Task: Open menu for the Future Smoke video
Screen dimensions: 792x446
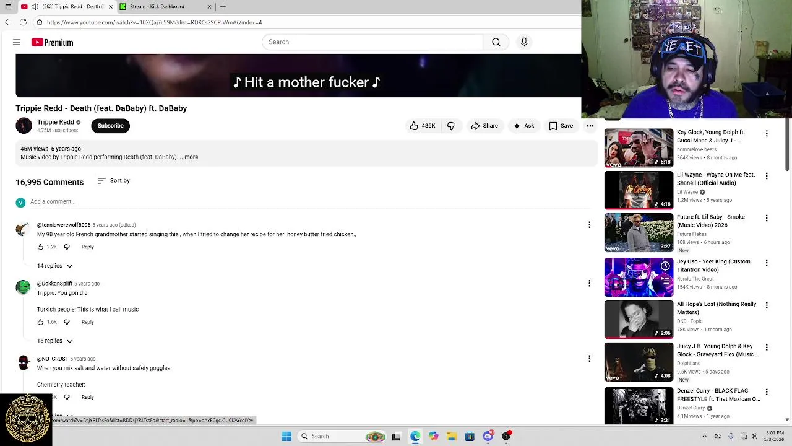Action: click(x=767, y=218)
